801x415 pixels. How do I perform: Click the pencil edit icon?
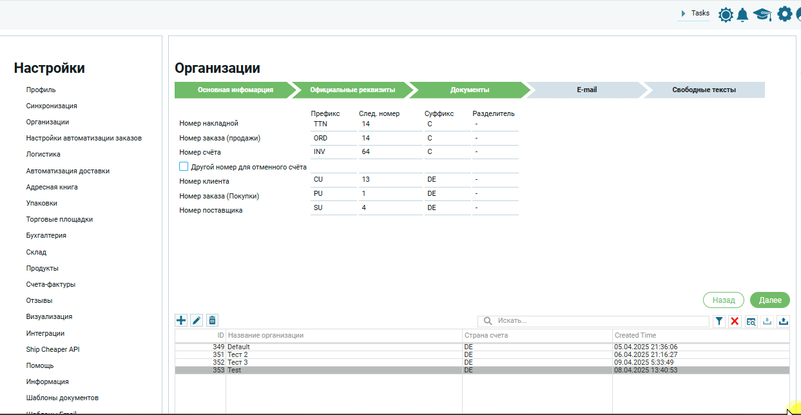(197, 320)
